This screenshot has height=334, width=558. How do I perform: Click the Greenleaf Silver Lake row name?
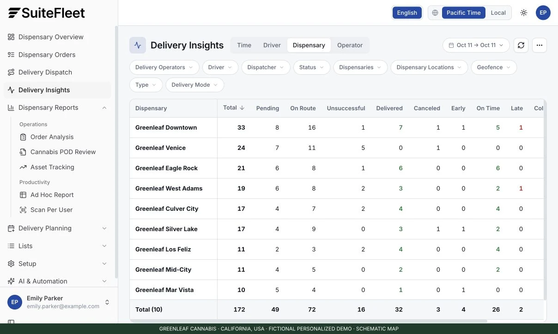coord(166,229)
